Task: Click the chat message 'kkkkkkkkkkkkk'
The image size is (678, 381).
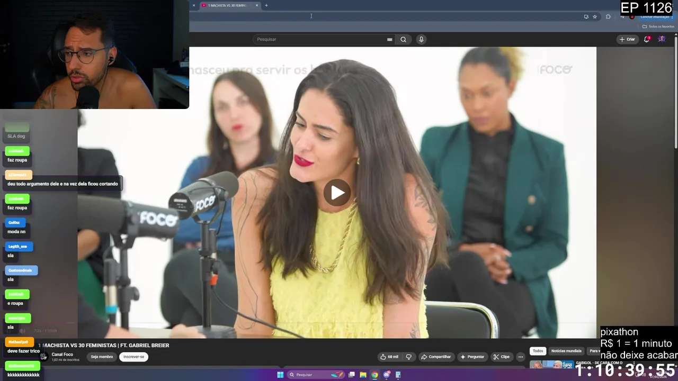Action: point(23,375)
